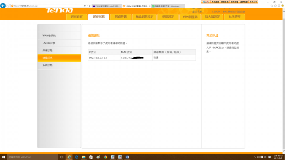Launch Chrome from the taskbar

pyautogui.click(x=105, y=157)
